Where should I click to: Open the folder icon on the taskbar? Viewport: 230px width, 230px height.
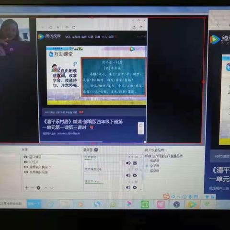(x=65, y=204)
